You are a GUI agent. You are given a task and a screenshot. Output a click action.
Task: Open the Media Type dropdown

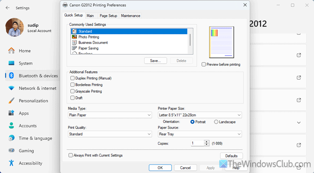coord(110,115)
